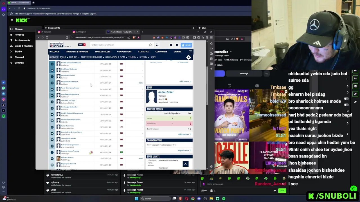Expand the HISTORY dropdown

[x=144, y=58]
